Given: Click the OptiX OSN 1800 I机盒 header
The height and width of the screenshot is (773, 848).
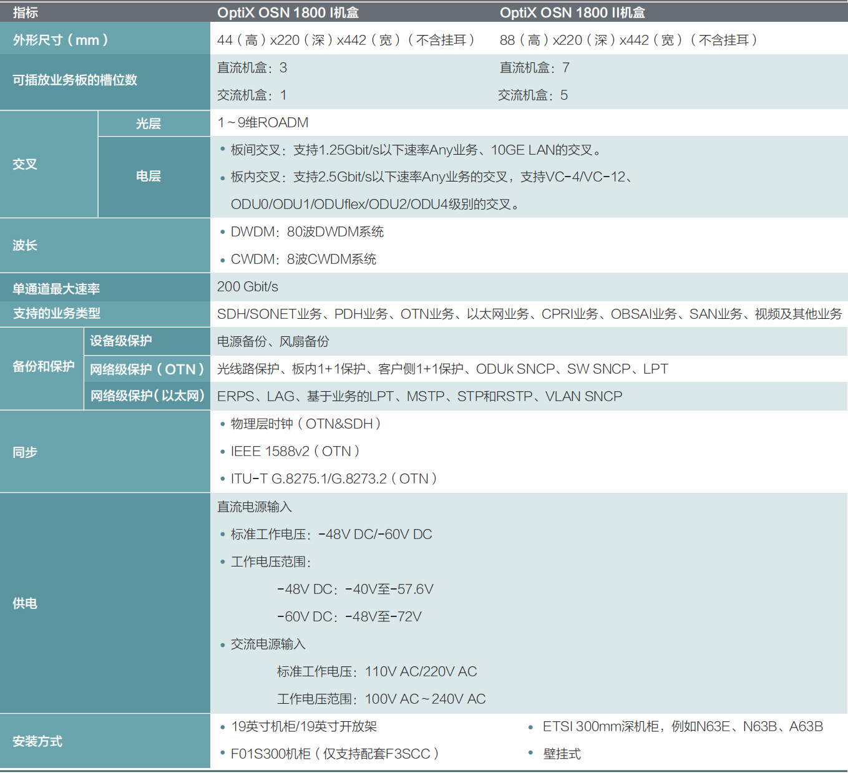Looking at the screenshot, I should click(288, 12).
